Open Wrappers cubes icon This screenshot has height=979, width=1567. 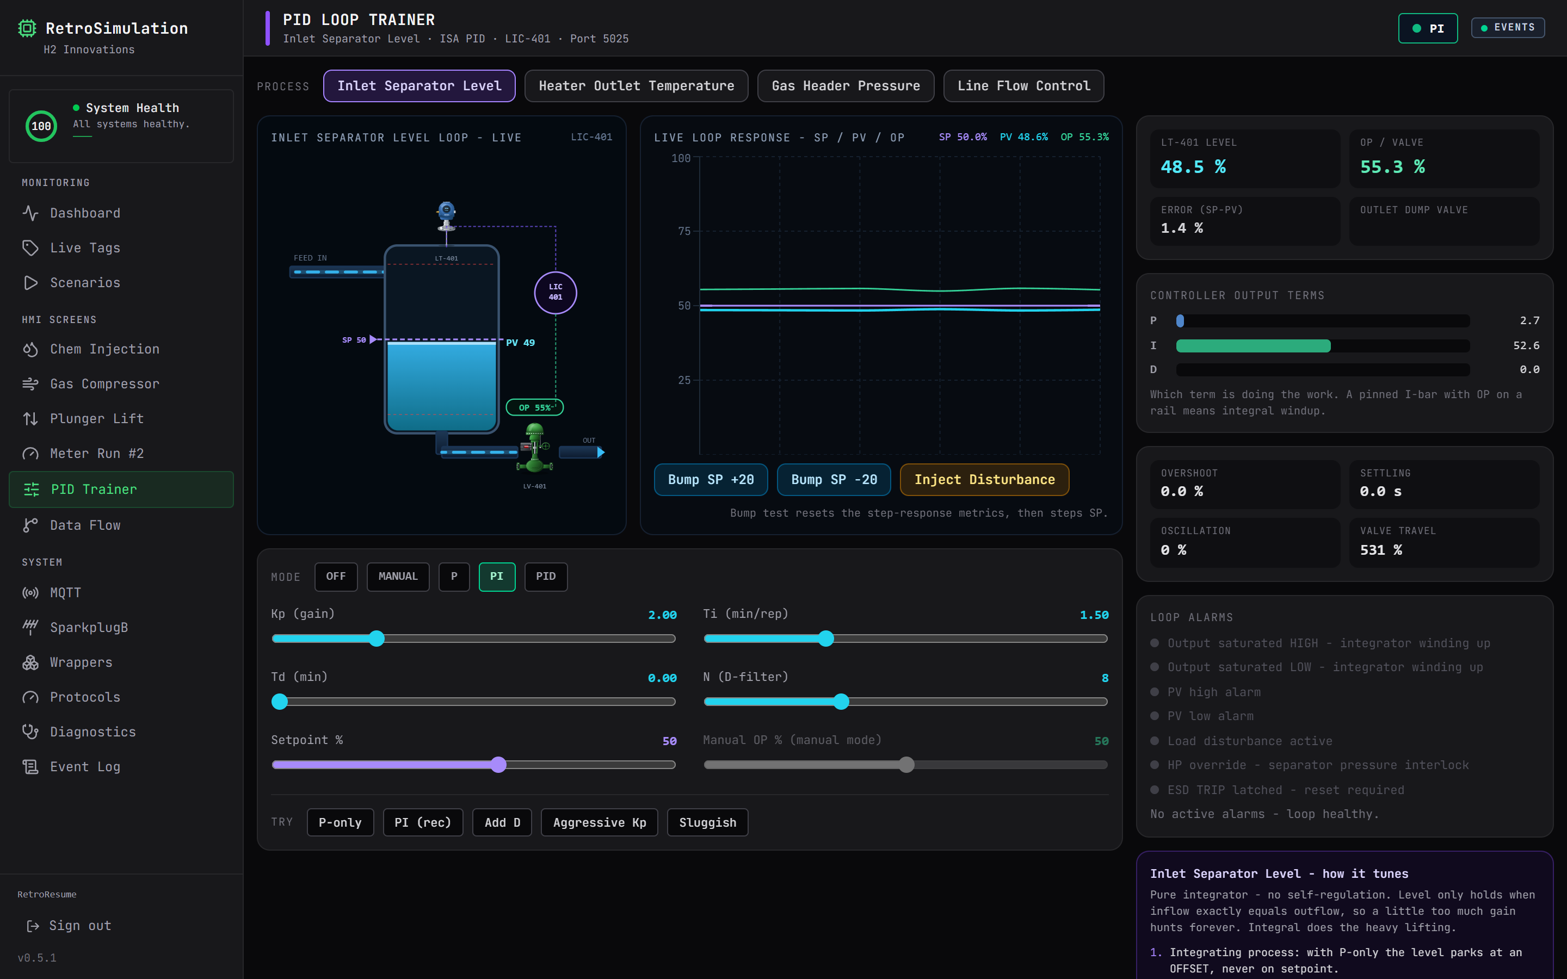pos(30,662)
